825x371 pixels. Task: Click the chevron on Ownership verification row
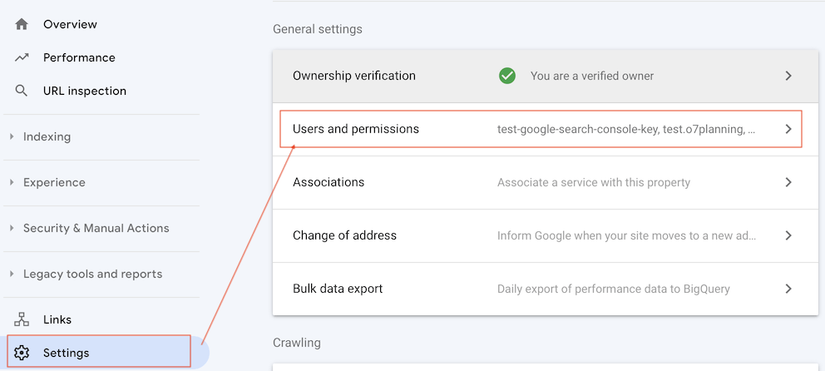[x=788, y=76]
